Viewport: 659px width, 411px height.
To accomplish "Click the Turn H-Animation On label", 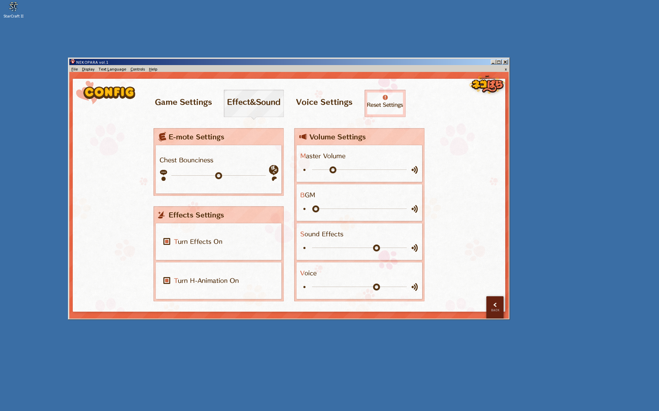I will [x=206, y=281].
